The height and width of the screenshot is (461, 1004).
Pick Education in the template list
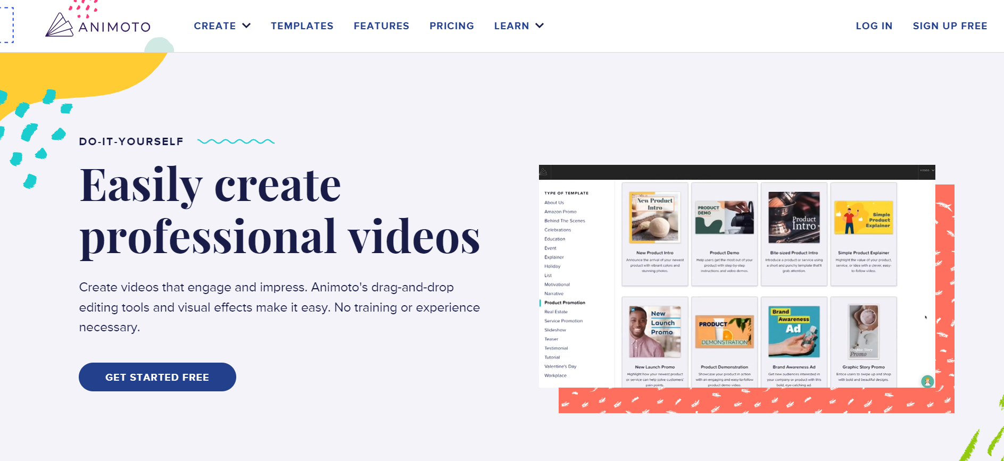coord(555,239)
